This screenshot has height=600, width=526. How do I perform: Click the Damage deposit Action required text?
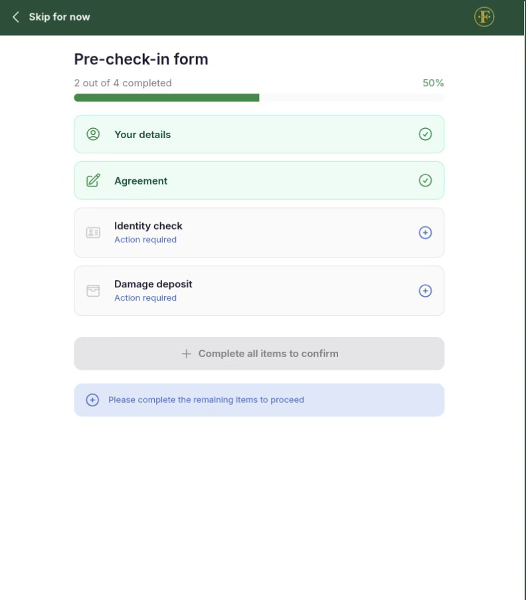point(145,298)
